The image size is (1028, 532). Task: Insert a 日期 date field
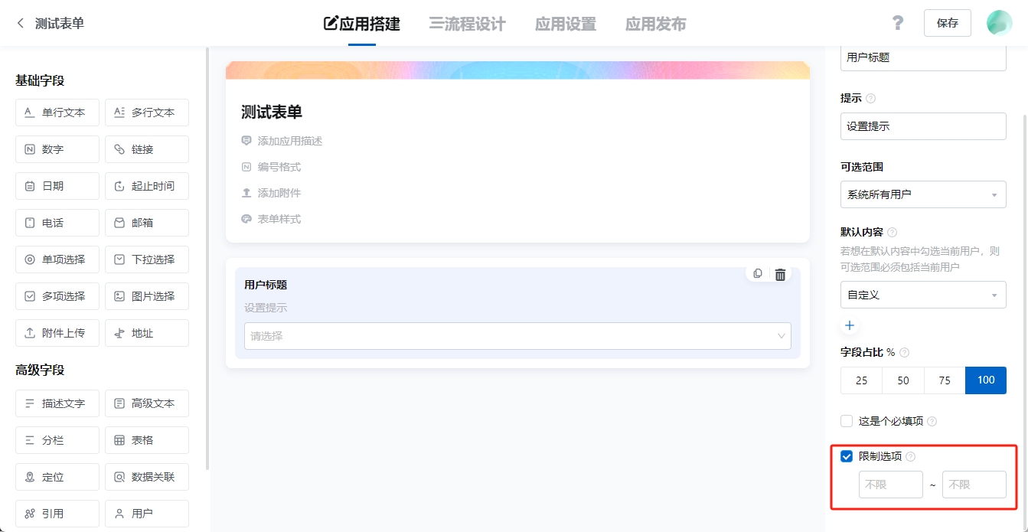pyautogui.click(x=57, y=186)
